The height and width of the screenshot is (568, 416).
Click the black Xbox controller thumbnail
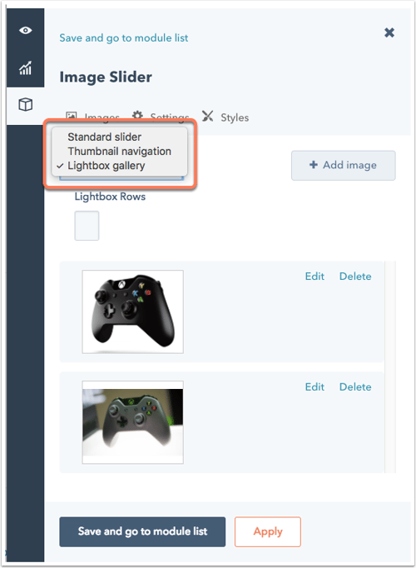coord(133,311)
